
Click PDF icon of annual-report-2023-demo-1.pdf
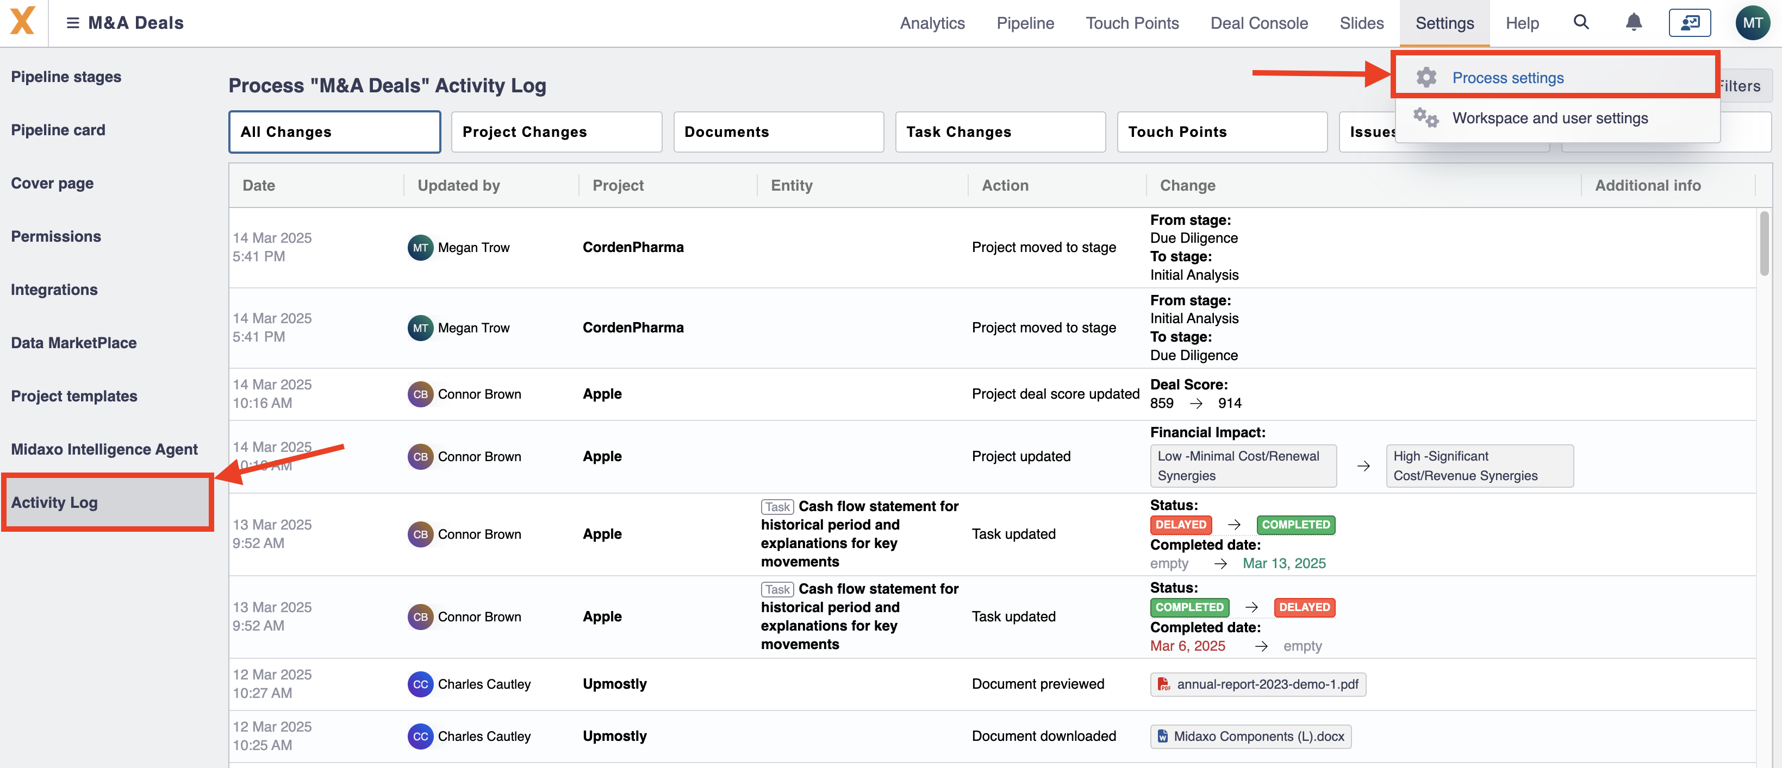click(x=1164, y=684)
